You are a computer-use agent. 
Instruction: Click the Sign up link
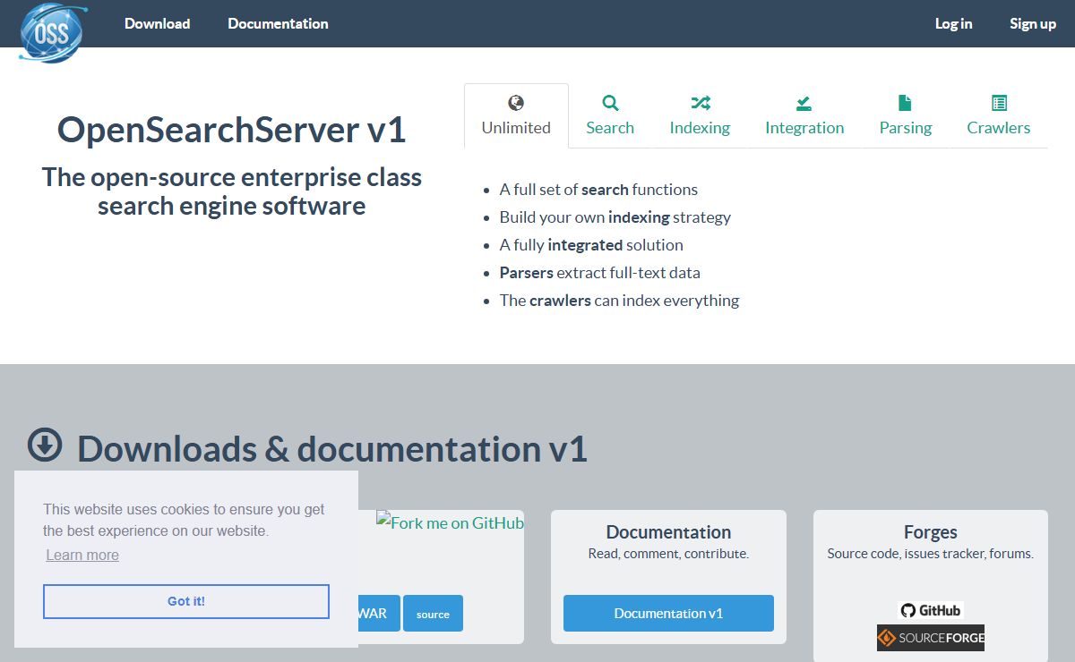(x=1033, y=24)
